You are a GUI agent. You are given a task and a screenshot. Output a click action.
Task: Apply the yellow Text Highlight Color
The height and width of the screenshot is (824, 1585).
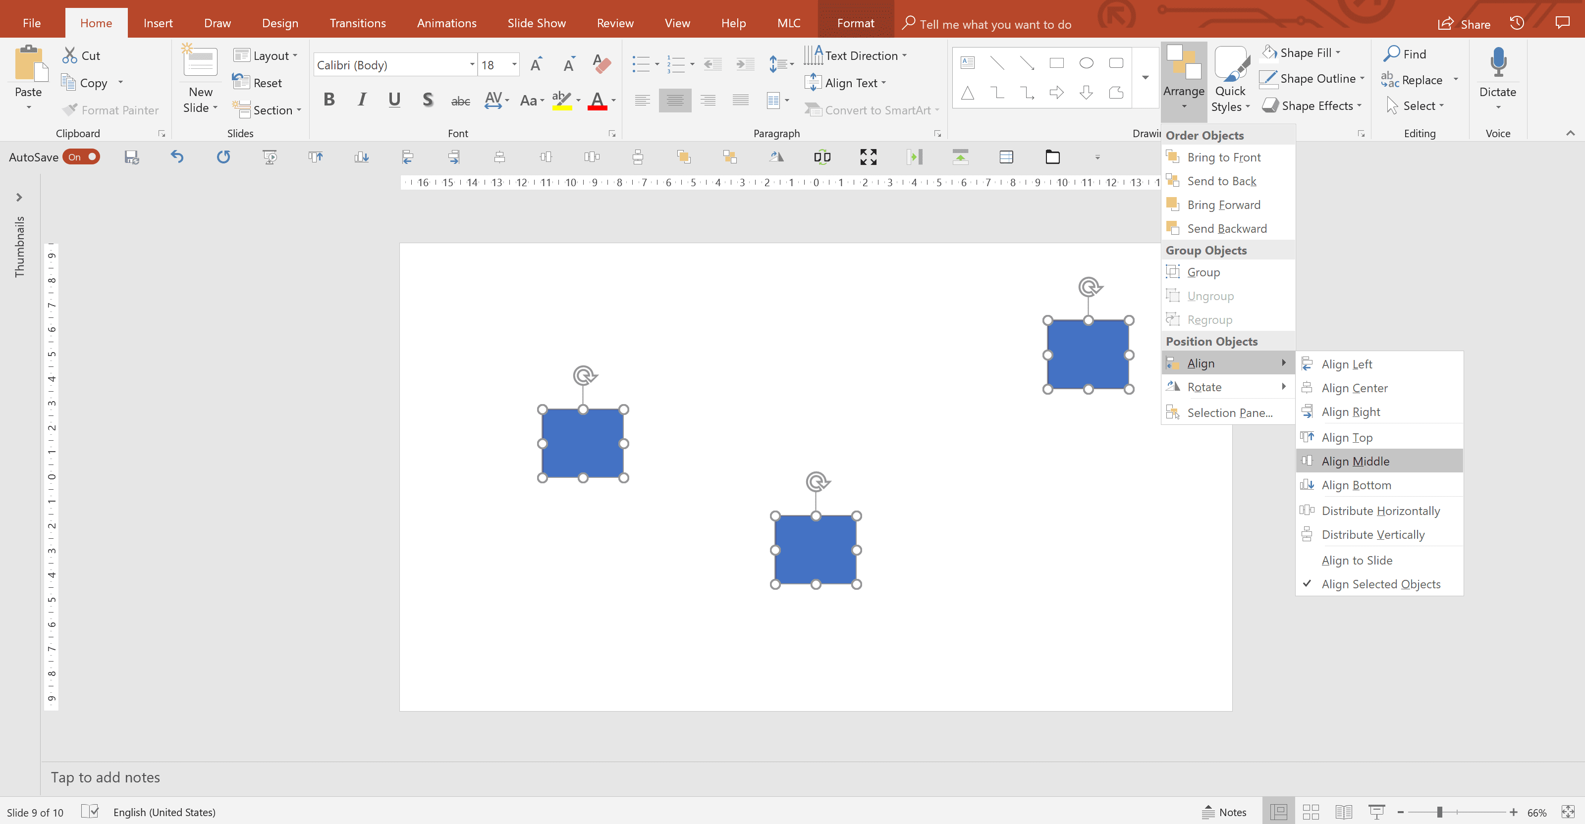(561, 100)
